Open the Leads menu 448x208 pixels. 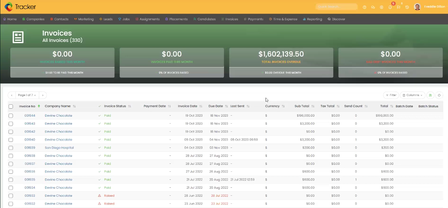tap(106, 19)
